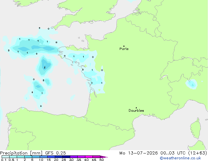The height and width of the screenshot is (161, 208).
Task: Click the legend scale label '15'
Action: point(49,160)
